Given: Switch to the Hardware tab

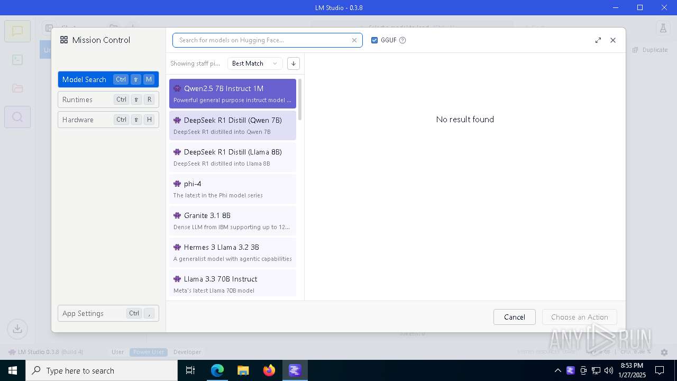Looking at the screenshot, I should coord(108,120).
